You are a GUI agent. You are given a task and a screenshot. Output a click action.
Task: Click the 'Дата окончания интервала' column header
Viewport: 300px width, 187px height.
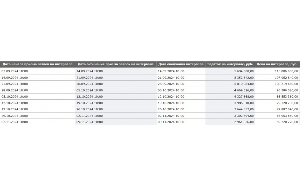181,64
